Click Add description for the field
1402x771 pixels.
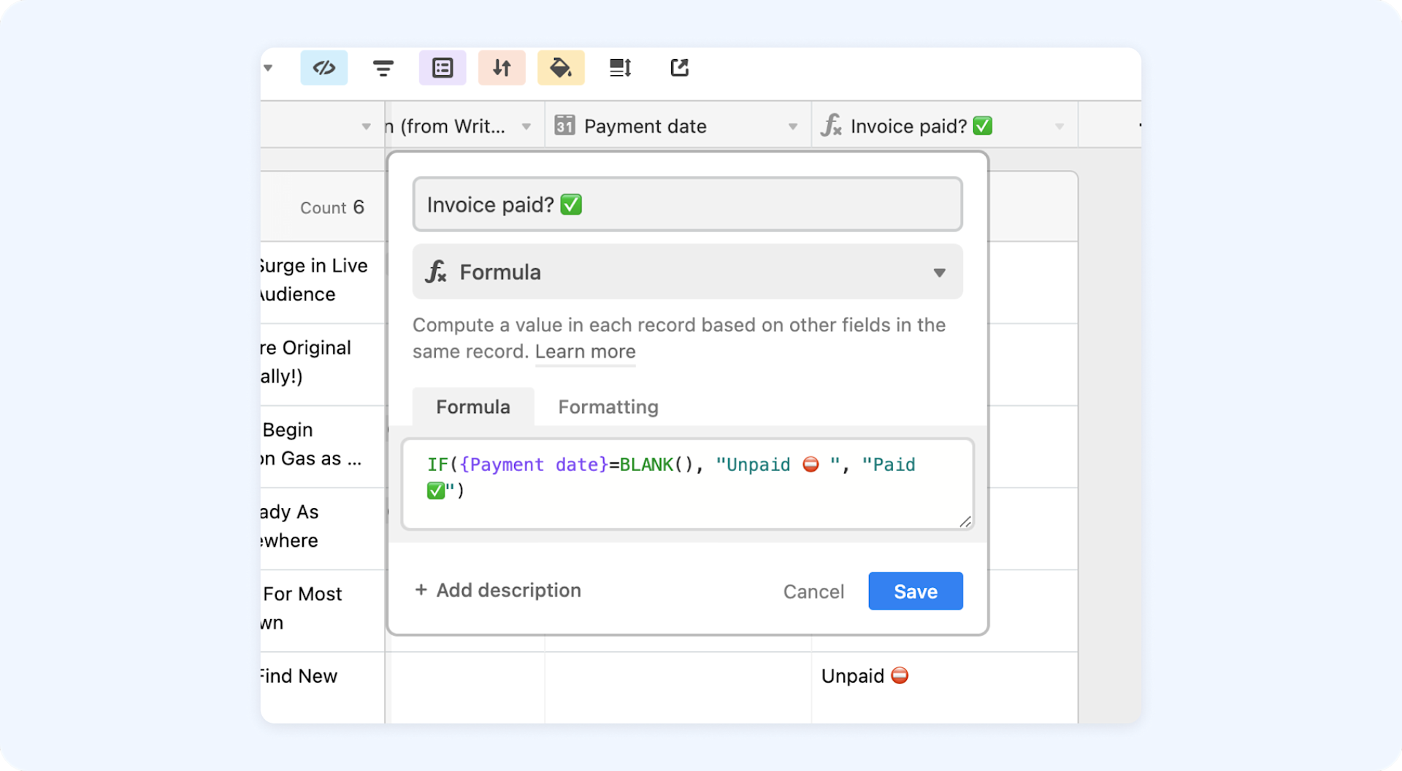497,590
